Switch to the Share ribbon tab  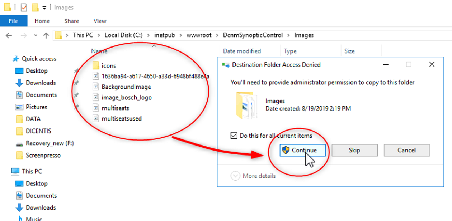click(x=72, y=21)
